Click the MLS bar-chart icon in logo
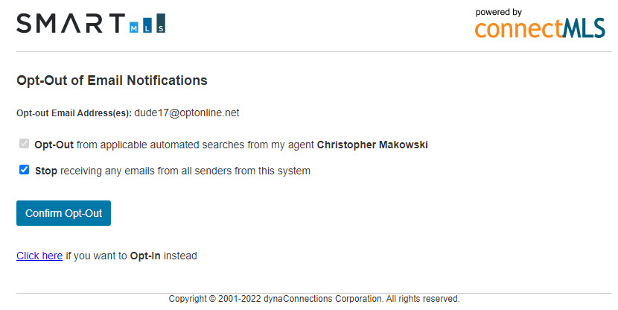The height and width of the screenshot is (310, 618). 147,23
